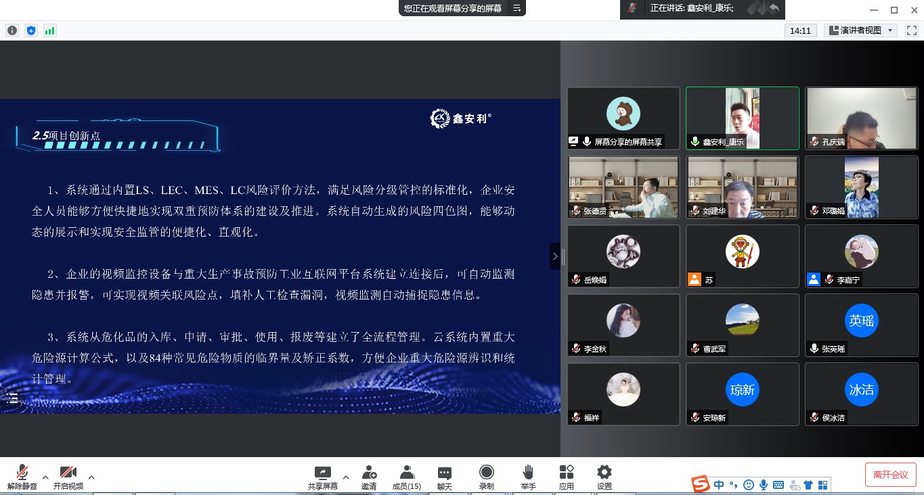
Task: View the network signal status icon
Action: click(x=50, y=30)
